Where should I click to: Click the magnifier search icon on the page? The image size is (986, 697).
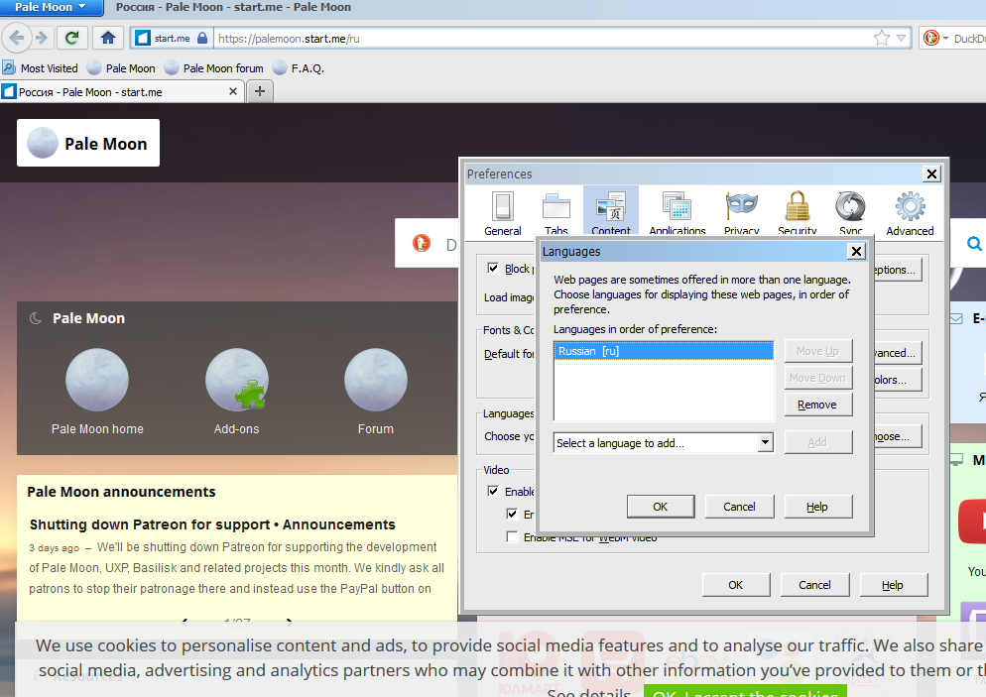click(974, 243)
